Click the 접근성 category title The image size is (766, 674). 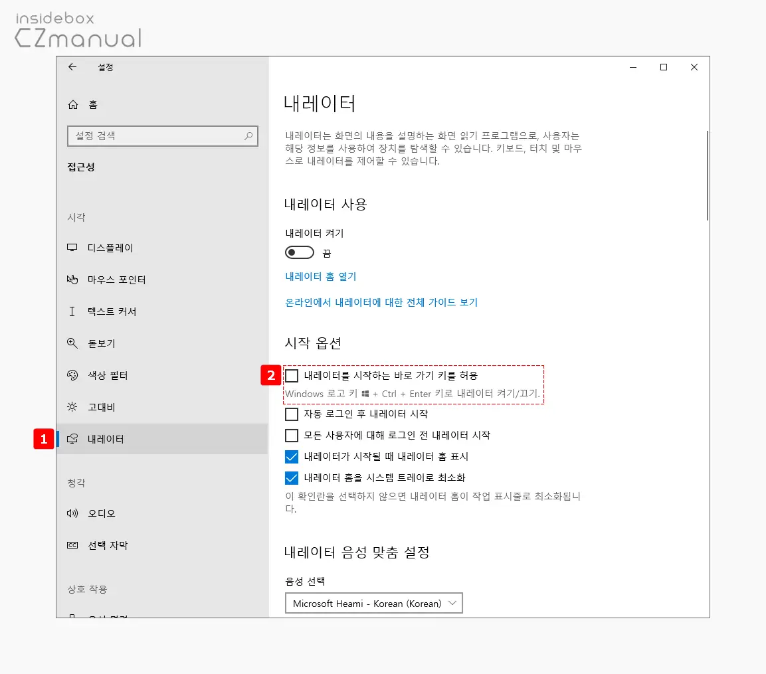[81, 167]
